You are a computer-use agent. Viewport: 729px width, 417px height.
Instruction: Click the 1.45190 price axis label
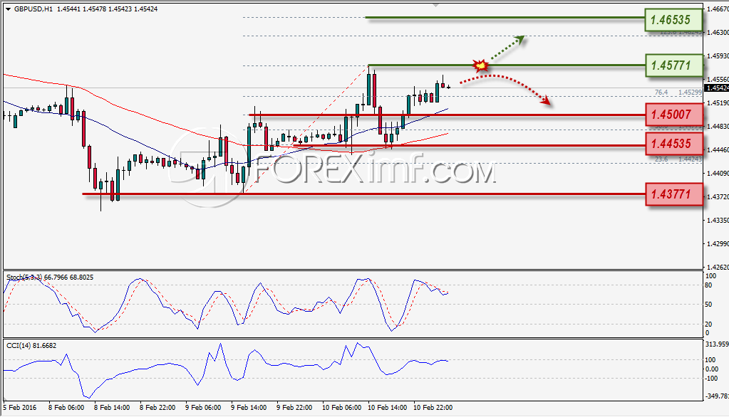click(718, 102)
